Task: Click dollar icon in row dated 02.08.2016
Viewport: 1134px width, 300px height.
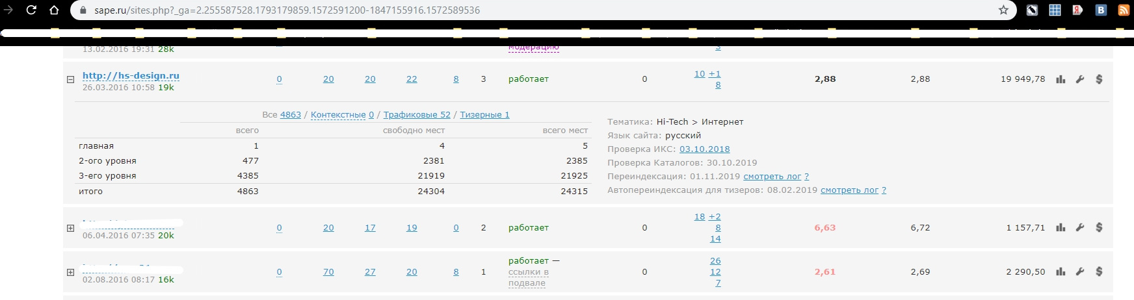Action: tap(1099, 271)
